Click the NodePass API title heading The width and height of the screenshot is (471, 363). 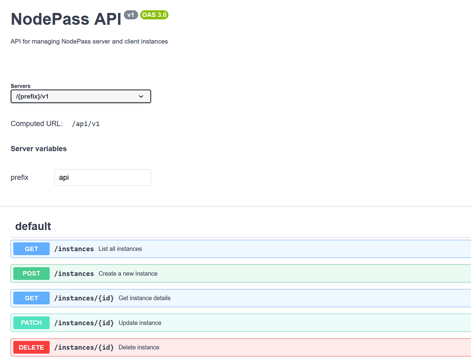(x=66, y=19)
